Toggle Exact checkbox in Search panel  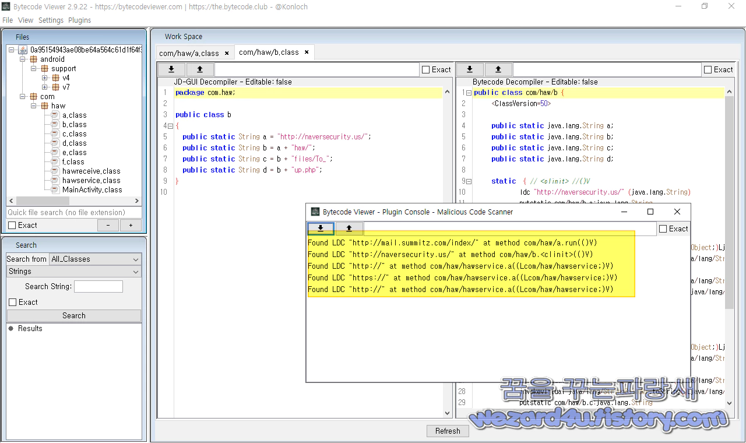(13, 303)
